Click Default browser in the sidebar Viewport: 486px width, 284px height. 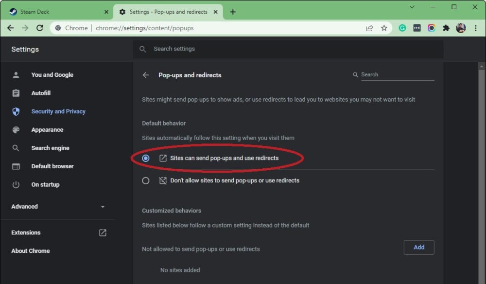pos(52,166)
